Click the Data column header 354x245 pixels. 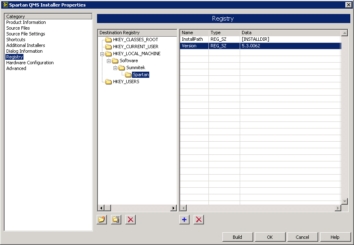(290, 33)
